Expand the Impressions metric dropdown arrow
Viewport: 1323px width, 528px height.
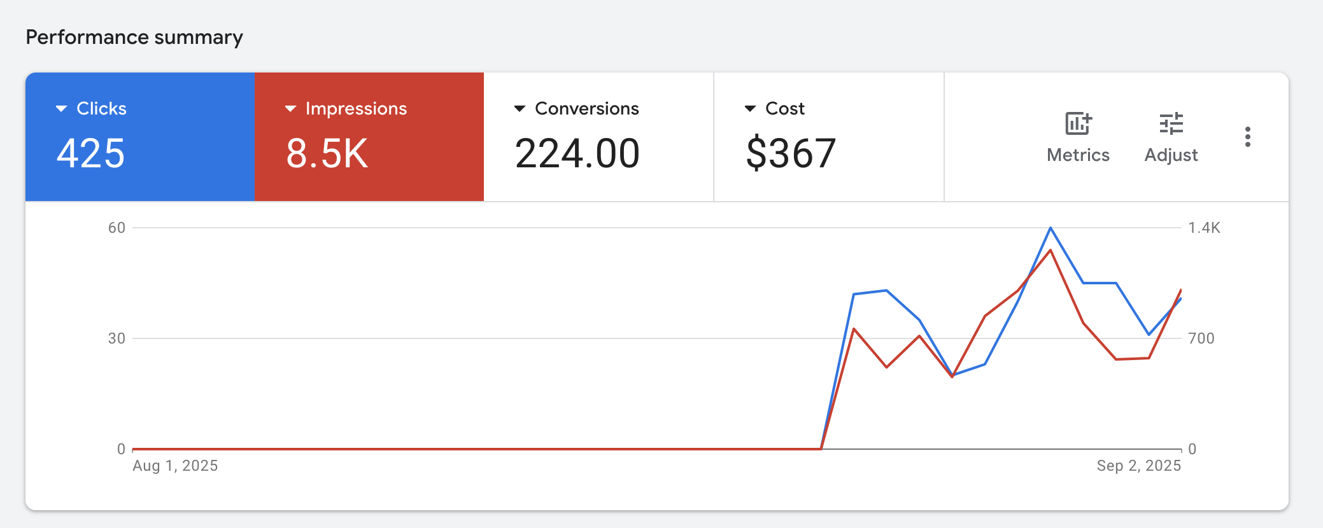pos(291,109)
